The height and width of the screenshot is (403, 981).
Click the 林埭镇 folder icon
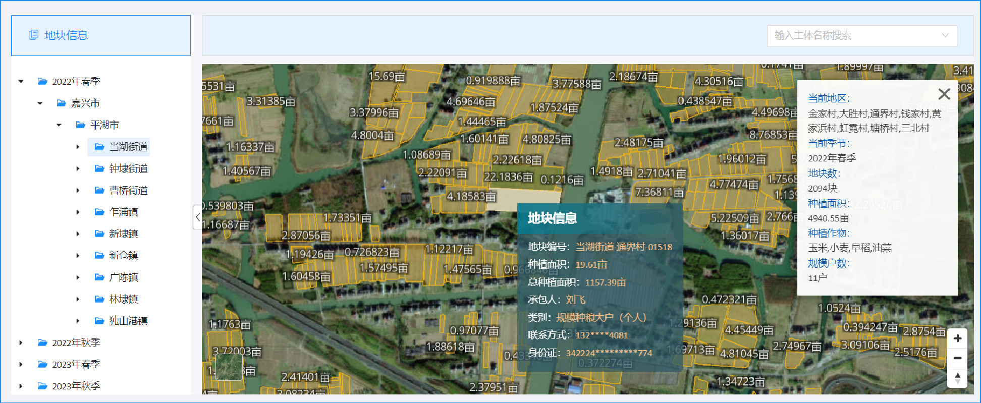(99, 299)
